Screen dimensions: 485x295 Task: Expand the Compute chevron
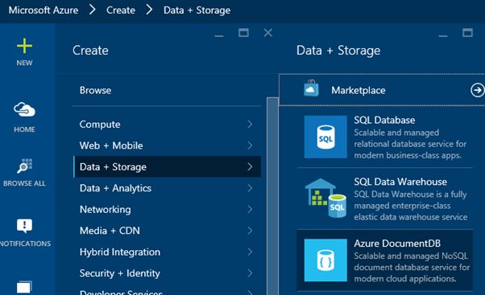click(x=250, y=124)
